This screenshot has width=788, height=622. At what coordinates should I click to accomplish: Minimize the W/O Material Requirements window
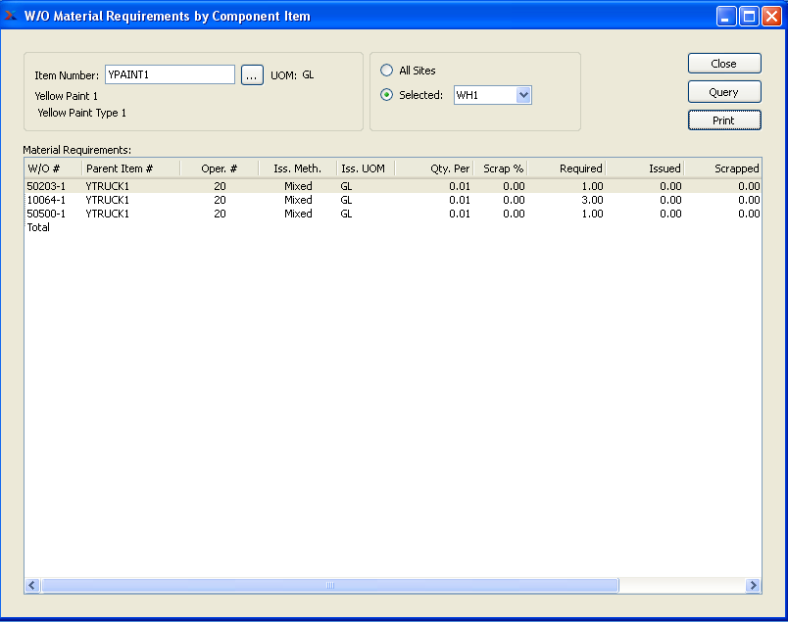[x=726, y=17]
